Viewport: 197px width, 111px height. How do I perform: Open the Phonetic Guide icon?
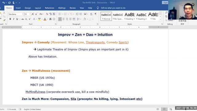coord(50,14)
